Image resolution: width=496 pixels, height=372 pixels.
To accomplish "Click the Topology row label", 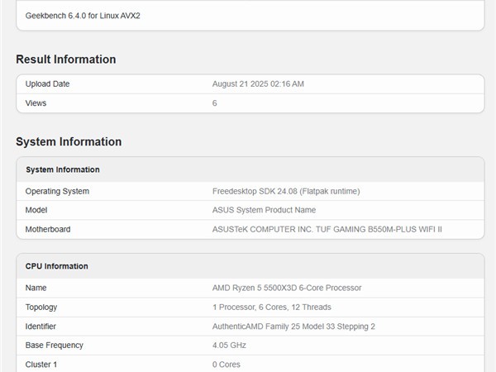I will (44, 307).
